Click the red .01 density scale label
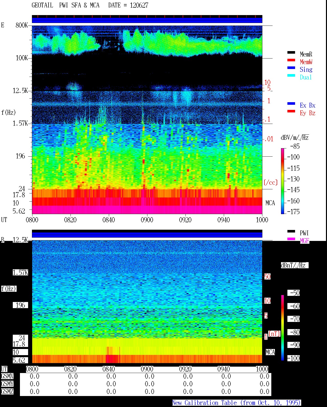Viewport: 327px width, 407px height. coord(268,139)
